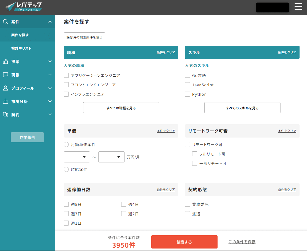Click the プロフィール person icon
307x251 pixels.
pos(6,88)
